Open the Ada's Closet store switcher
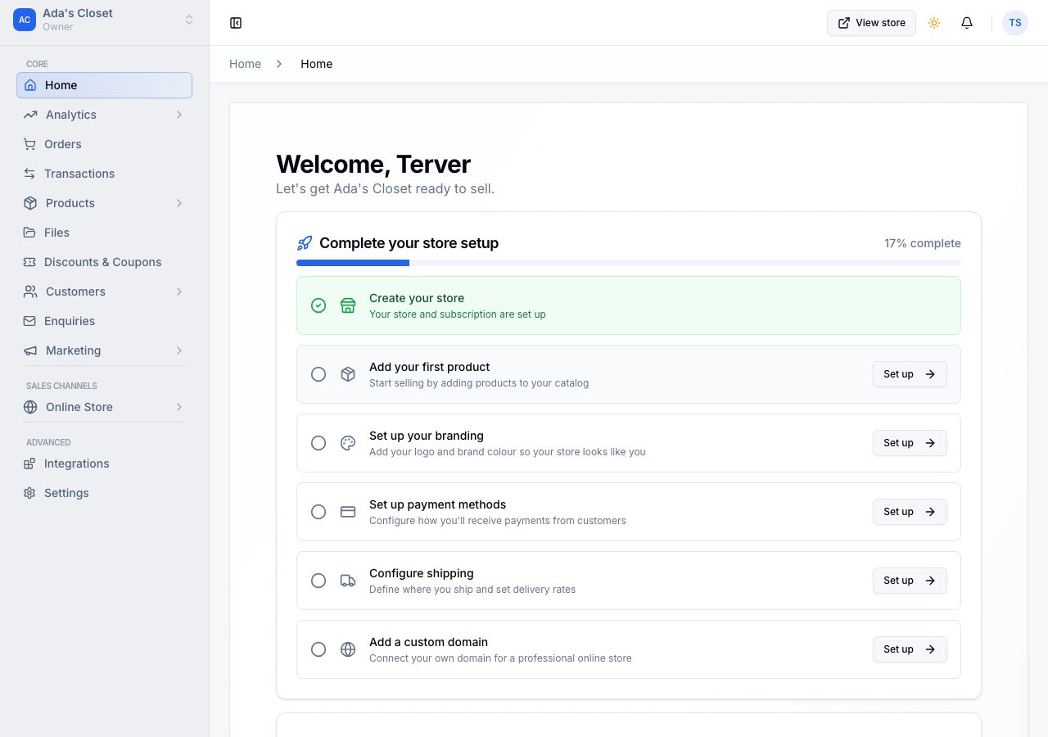The image size is (1048, 737). pos(104,20)
